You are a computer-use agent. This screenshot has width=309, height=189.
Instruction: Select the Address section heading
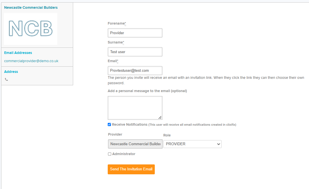(11, 72)
